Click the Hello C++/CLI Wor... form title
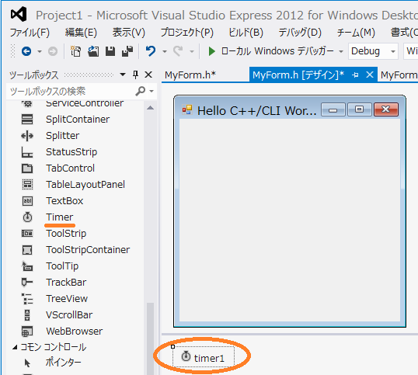The image size is (418, 375). (x=256, y=110)
